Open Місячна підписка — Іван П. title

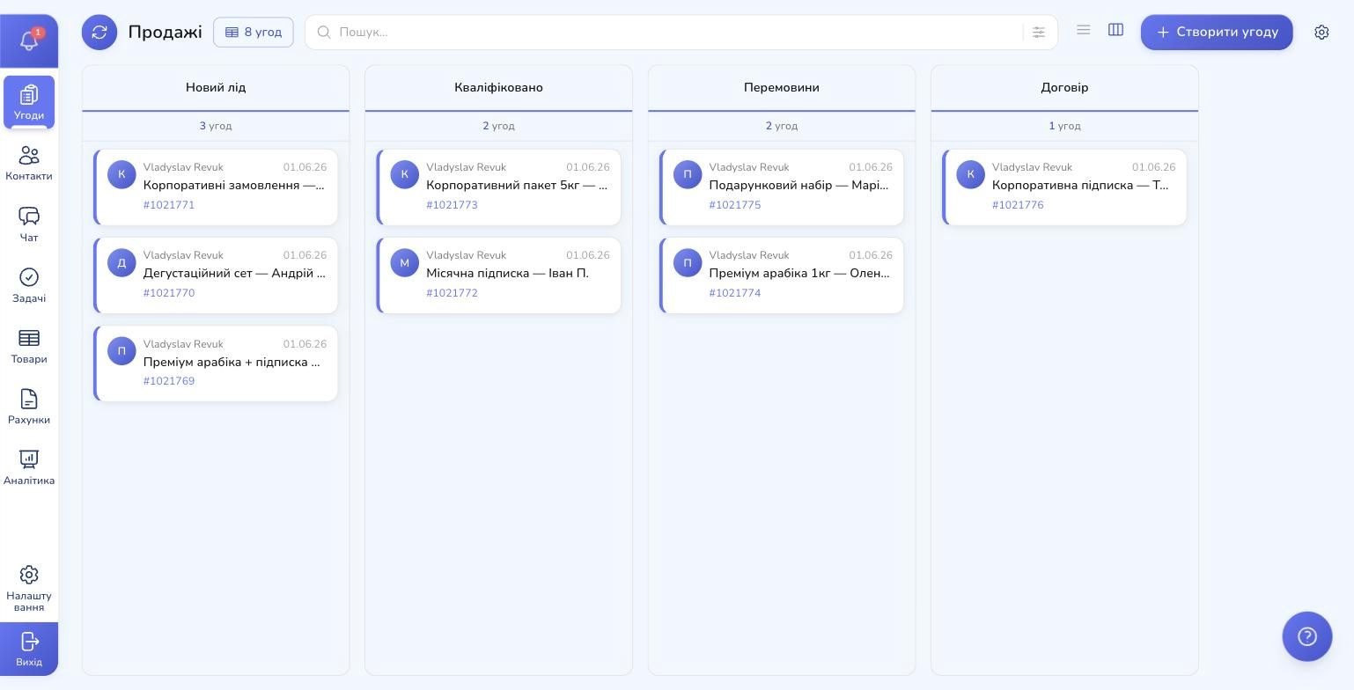coord(507,274)
